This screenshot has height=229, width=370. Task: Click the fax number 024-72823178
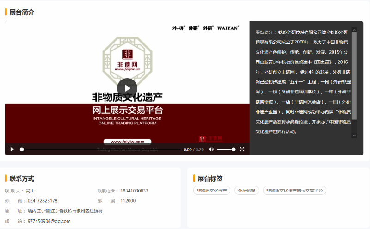[43, 201]
